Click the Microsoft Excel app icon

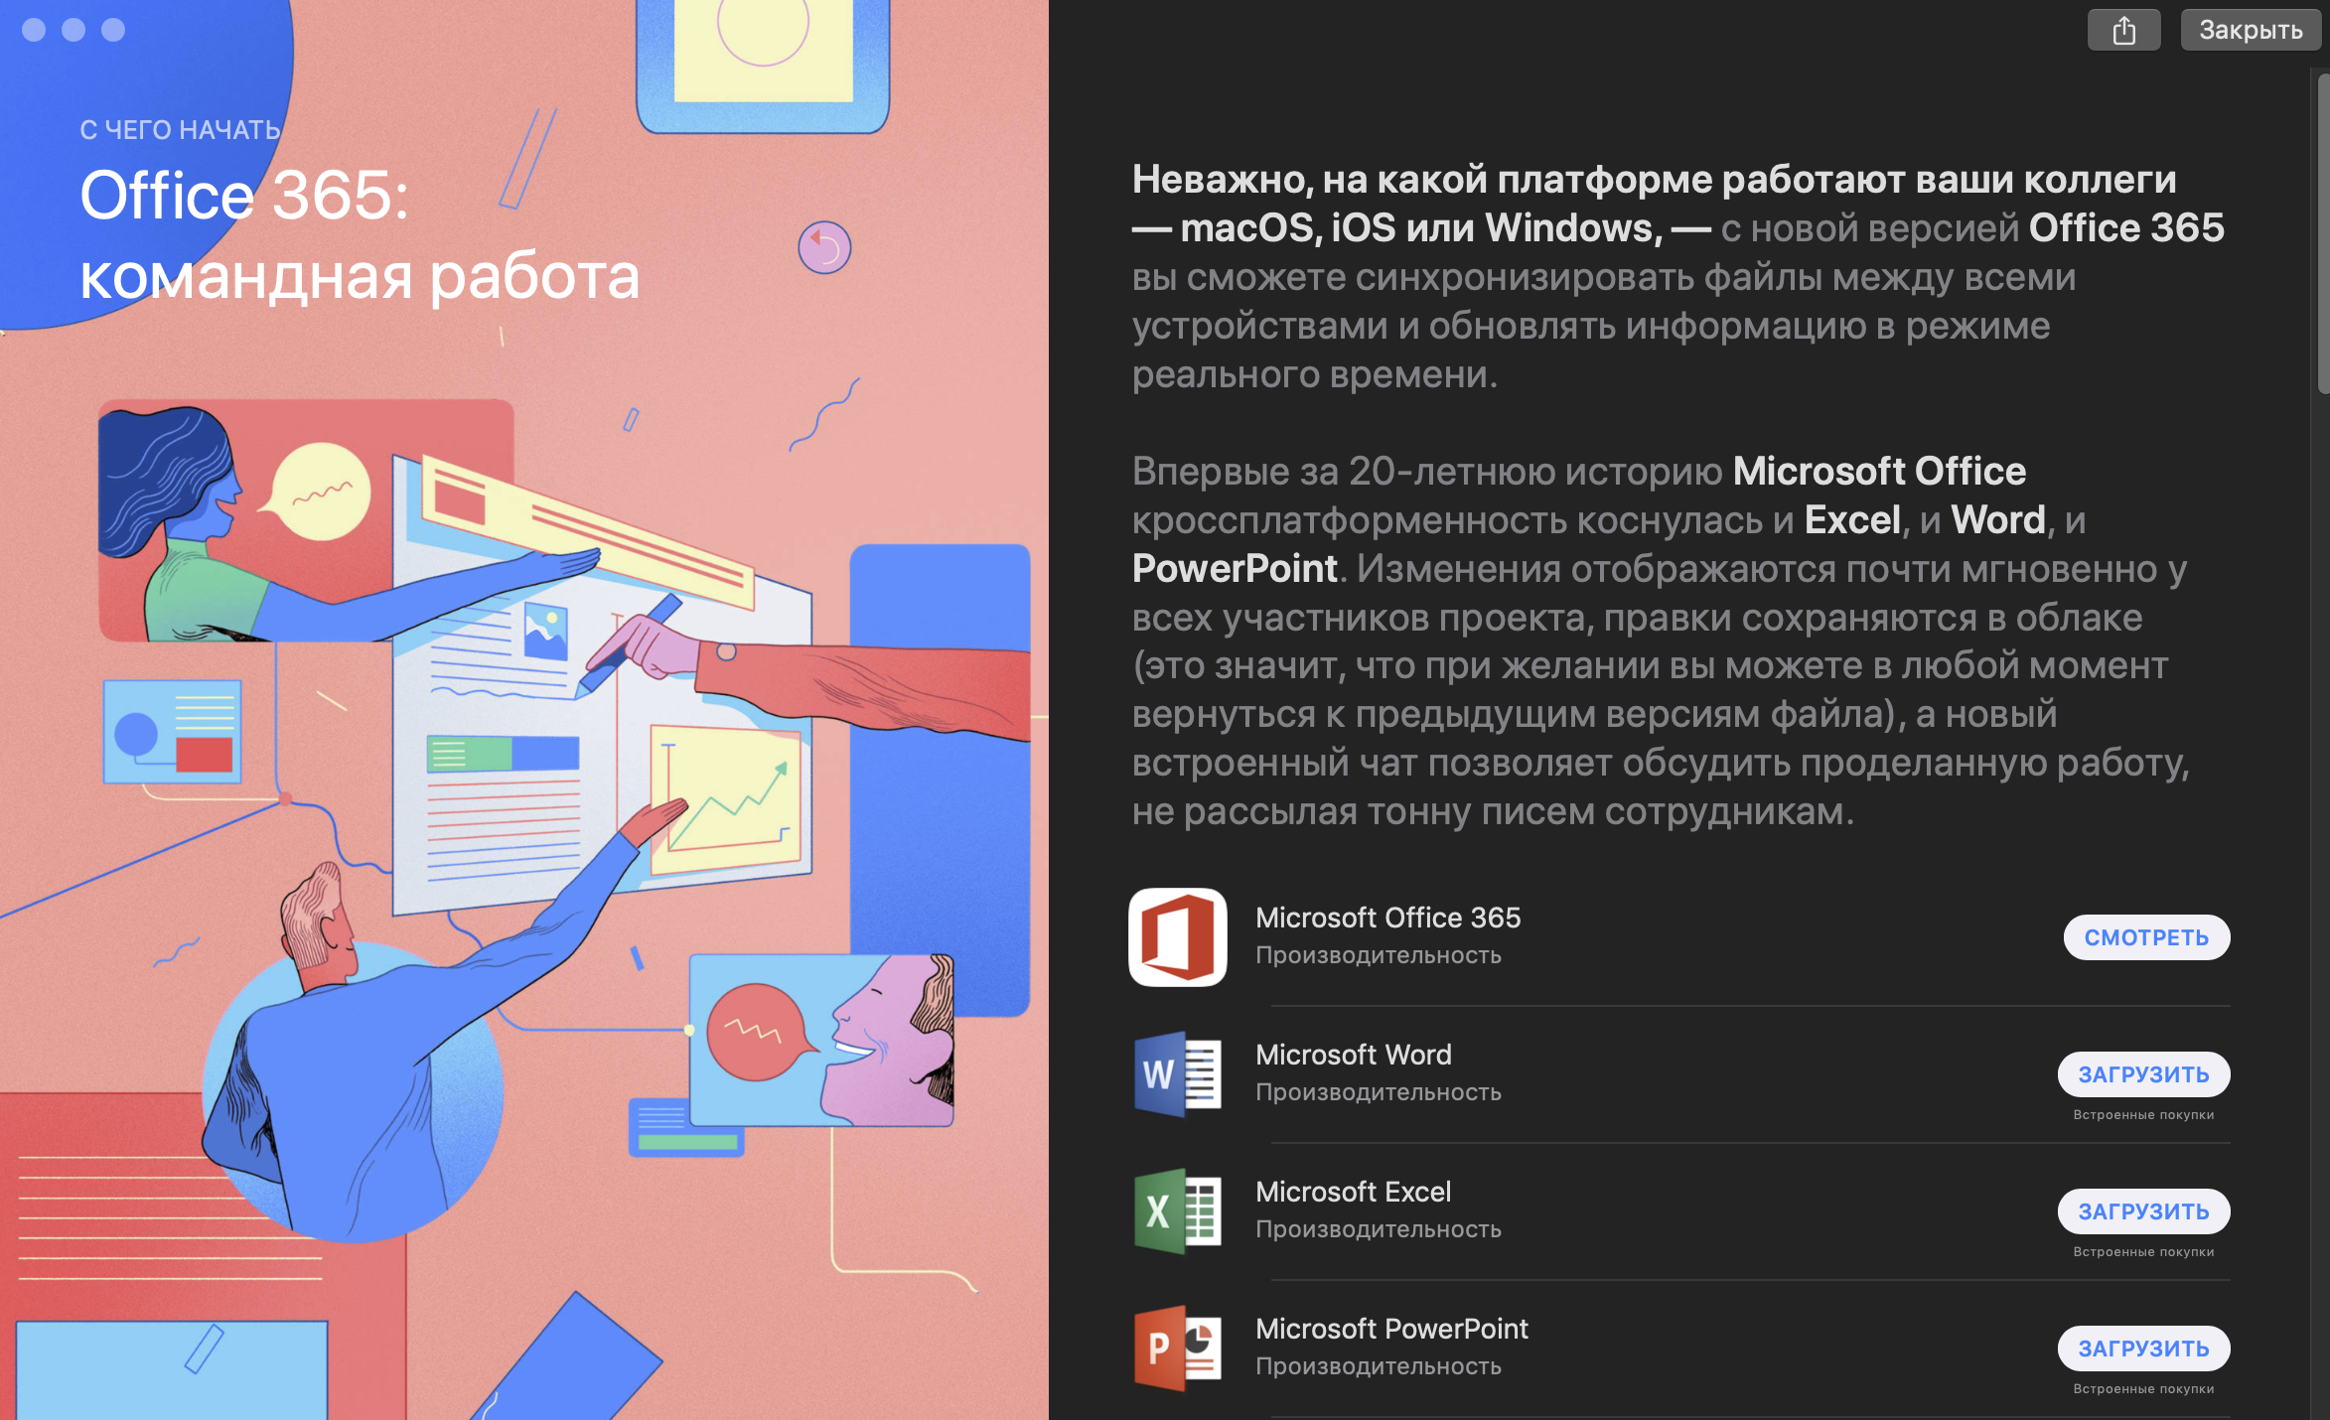pos(1178,1210)
